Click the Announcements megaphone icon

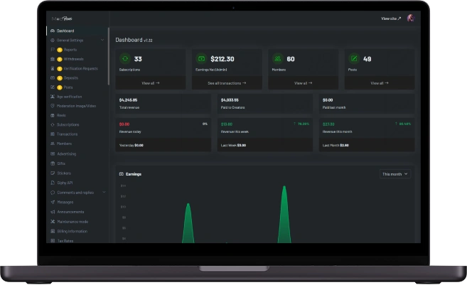pyautogui.click(x=53, y=212)
